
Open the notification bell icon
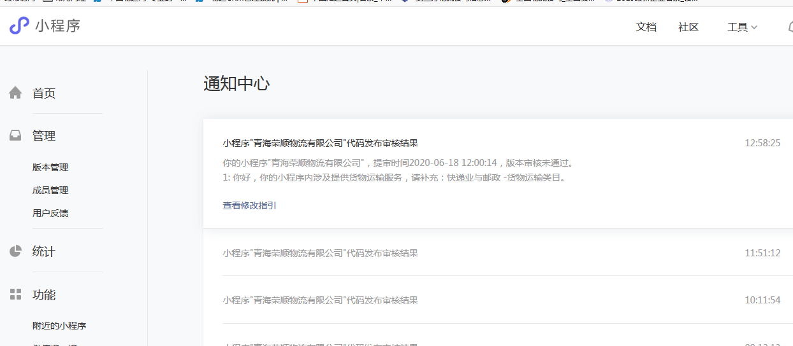tap(790, 27)
